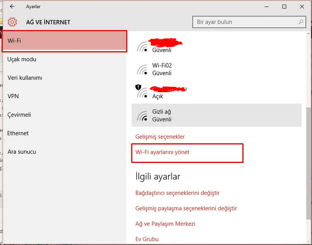The height and width of the screenshot is (245, 312).
Task: Click the settings gear icon
Action: pos(13,22)
